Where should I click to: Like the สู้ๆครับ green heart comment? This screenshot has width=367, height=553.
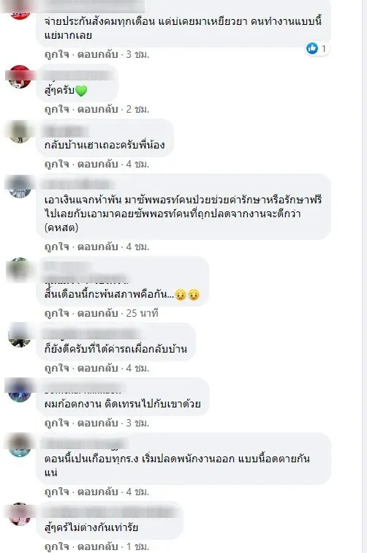56,109
